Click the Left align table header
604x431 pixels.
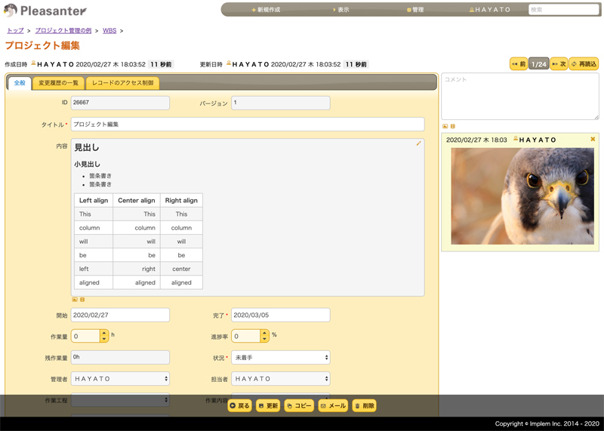pos(94,200)
